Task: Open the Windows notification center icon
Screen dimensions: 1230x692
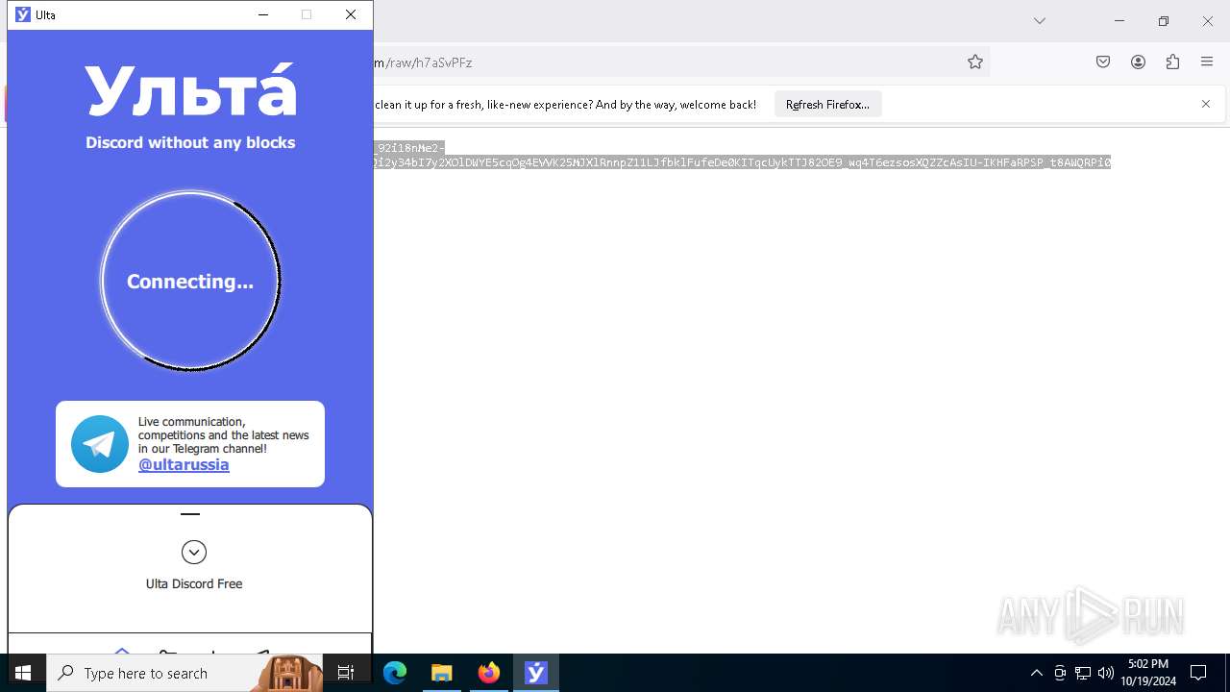Action: 1198,673
